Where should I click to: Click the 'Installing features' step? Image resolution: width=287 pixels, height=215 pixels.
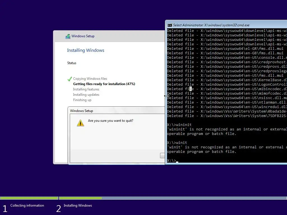[86, 89]
